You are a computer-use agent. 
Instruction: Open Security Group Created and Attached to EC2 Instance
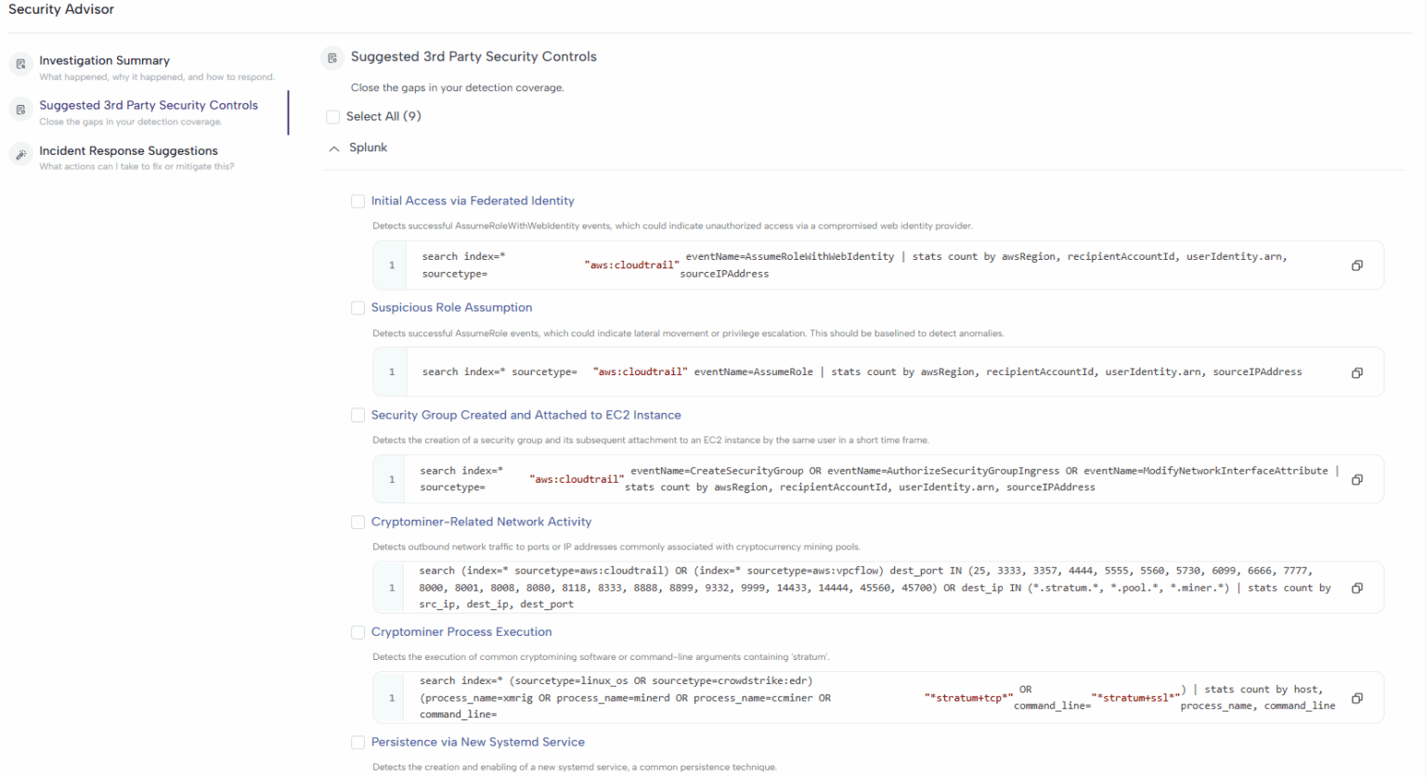tap(526, 415)
